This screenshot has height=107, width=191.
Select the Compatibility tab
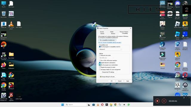pyautogui.click(x=125, y=33)
